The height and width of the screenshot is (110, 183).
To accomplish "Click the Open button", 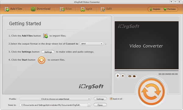I will tap(100, 105).
